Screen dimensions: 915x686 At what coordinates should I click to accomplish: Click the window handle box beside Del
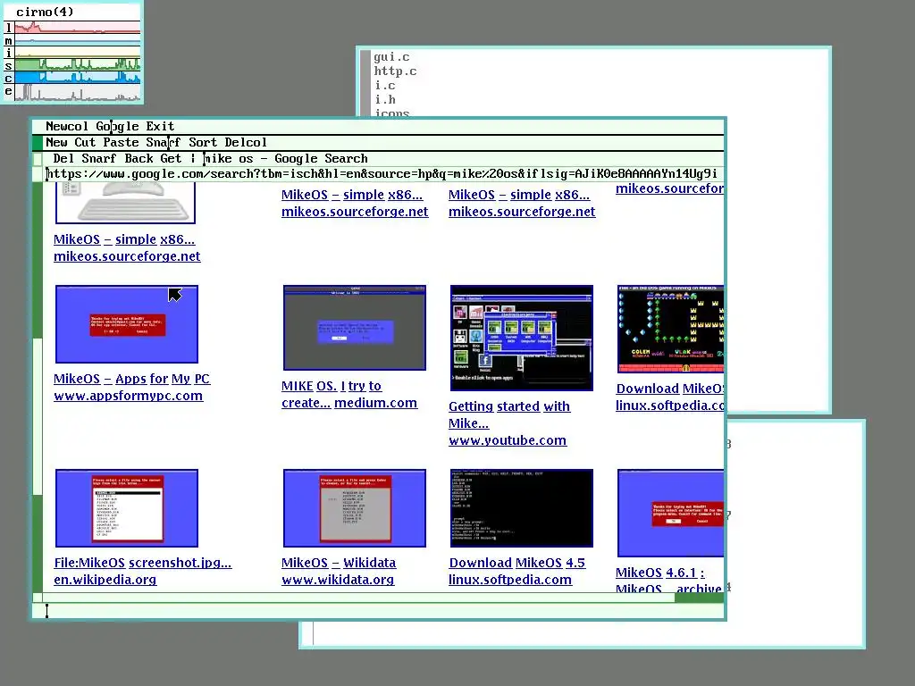[38, 159]
